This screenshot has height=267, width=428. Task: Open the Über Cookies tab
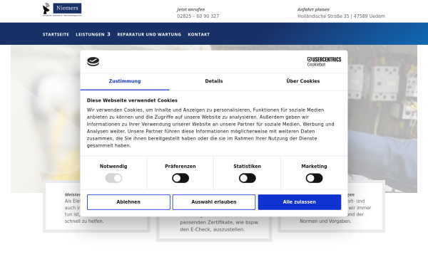tap(303, 81)
